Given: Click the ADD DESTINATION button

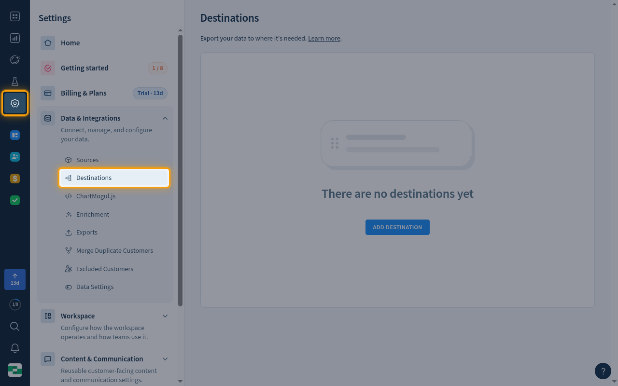Looking at the screenshot, I should [x=397, y=227].
